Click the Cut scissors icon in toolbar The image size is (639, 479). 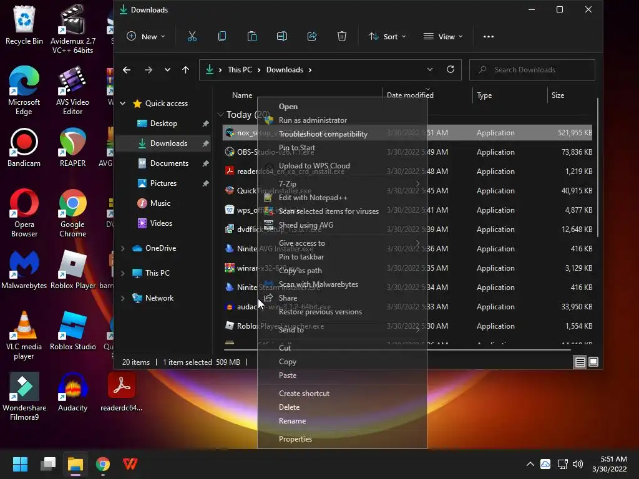(x=192, y=37)
